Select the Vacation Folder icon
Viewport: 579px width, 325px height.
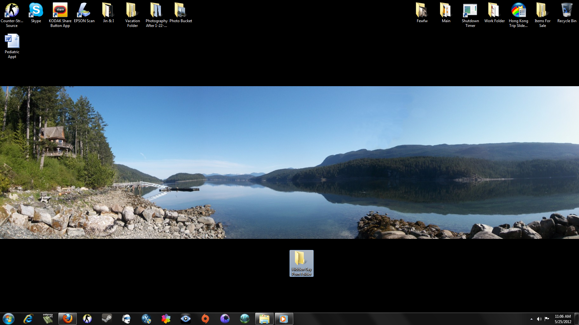click(x=132, y=15)
